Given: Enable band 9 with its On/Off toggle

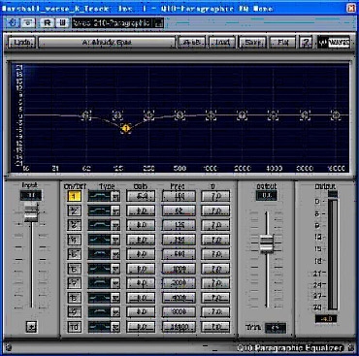Looking at the screenshot, I should (75, 312).
